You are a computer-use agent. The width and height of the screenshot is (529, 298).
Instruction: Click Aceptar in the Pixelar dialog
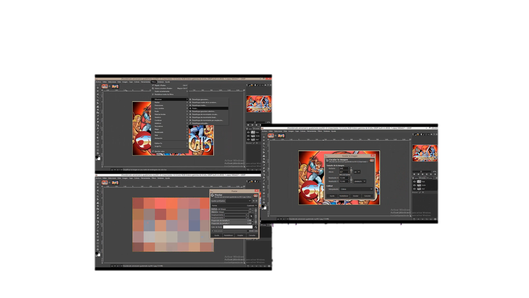pyautogui.click(x=240, y=236)
